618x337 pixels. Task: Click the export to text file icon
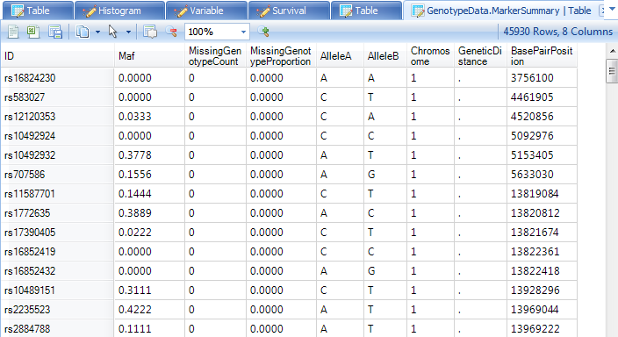click(x=13, y=32)
